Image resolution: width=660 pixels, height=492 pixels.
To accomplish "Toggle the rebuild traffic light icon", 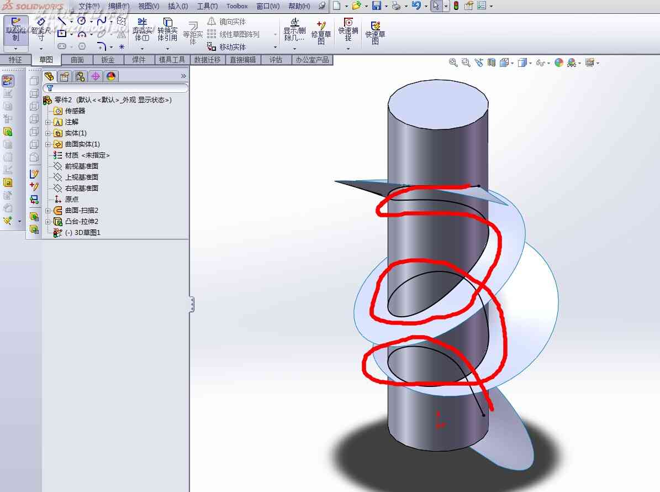I will coord(456,6).
